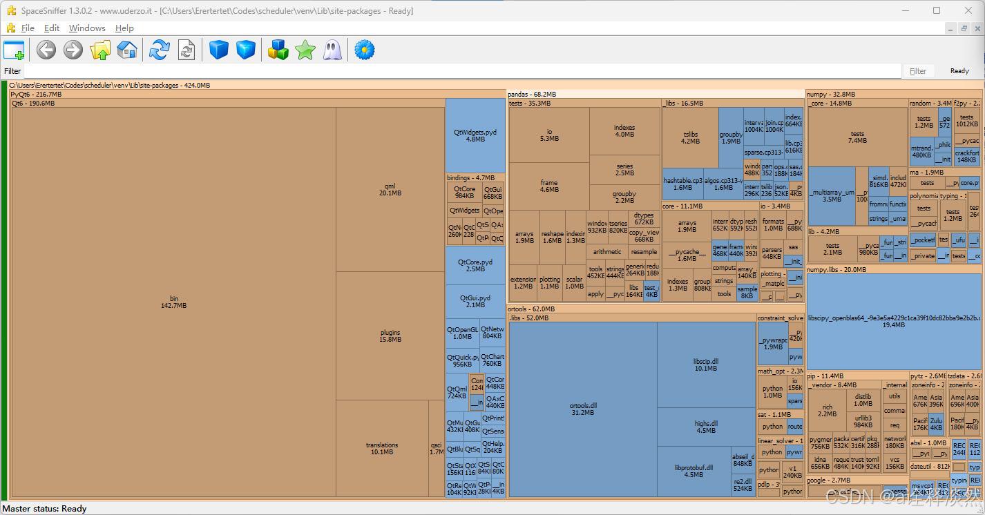Click the blue flower donate icon
The height and width of the screenshot is (515, 985).
coord(364,50)
